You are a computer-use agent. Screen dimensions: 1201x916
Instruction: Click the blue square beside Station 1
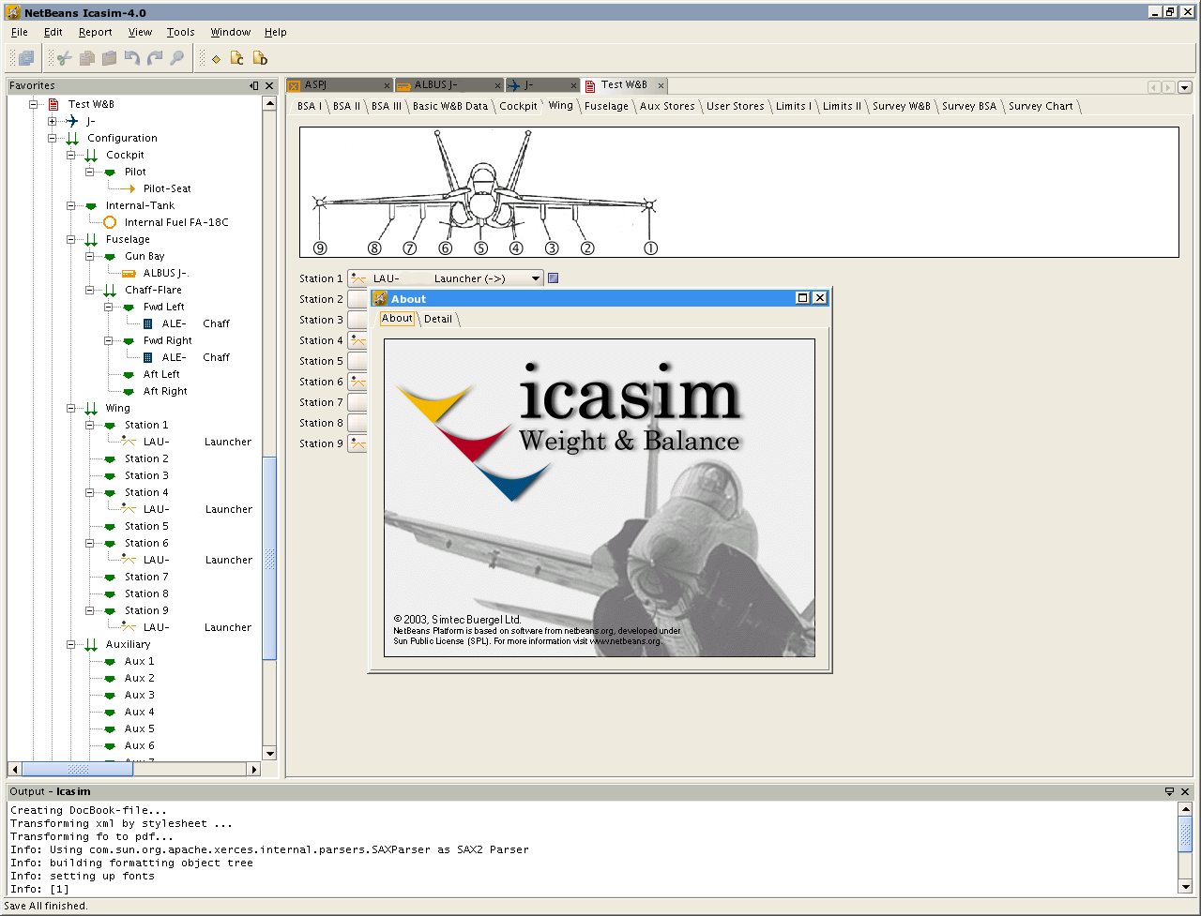click(x=553, y=278)
